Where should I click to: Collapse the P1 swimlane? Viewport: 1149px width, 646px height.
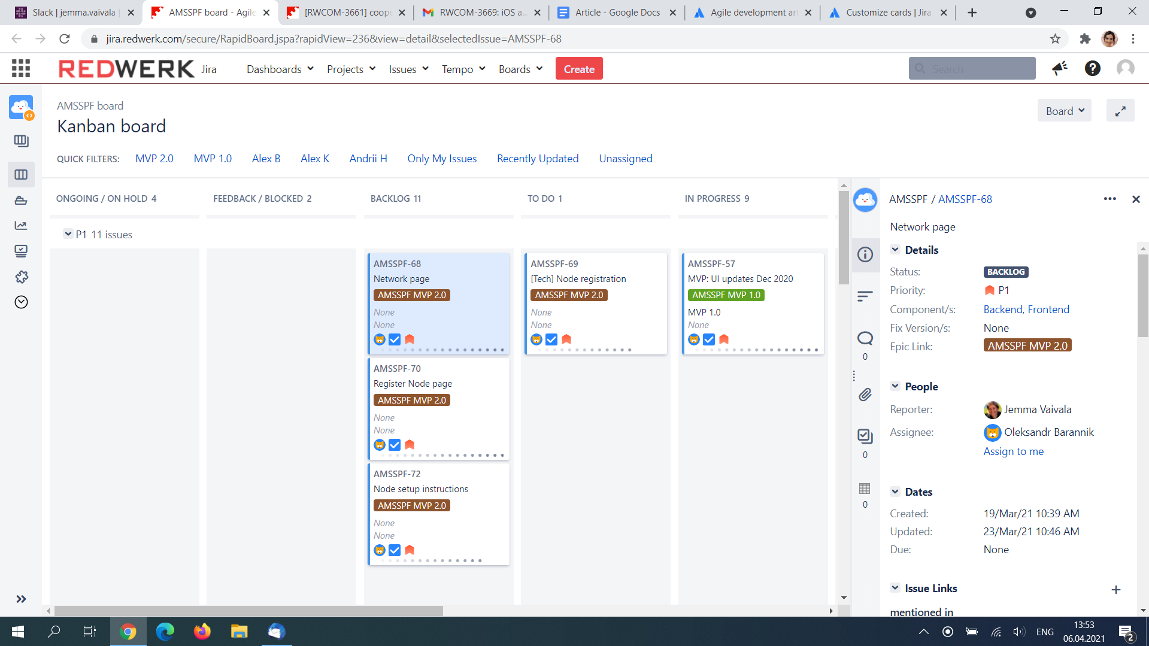click(68, 234)
